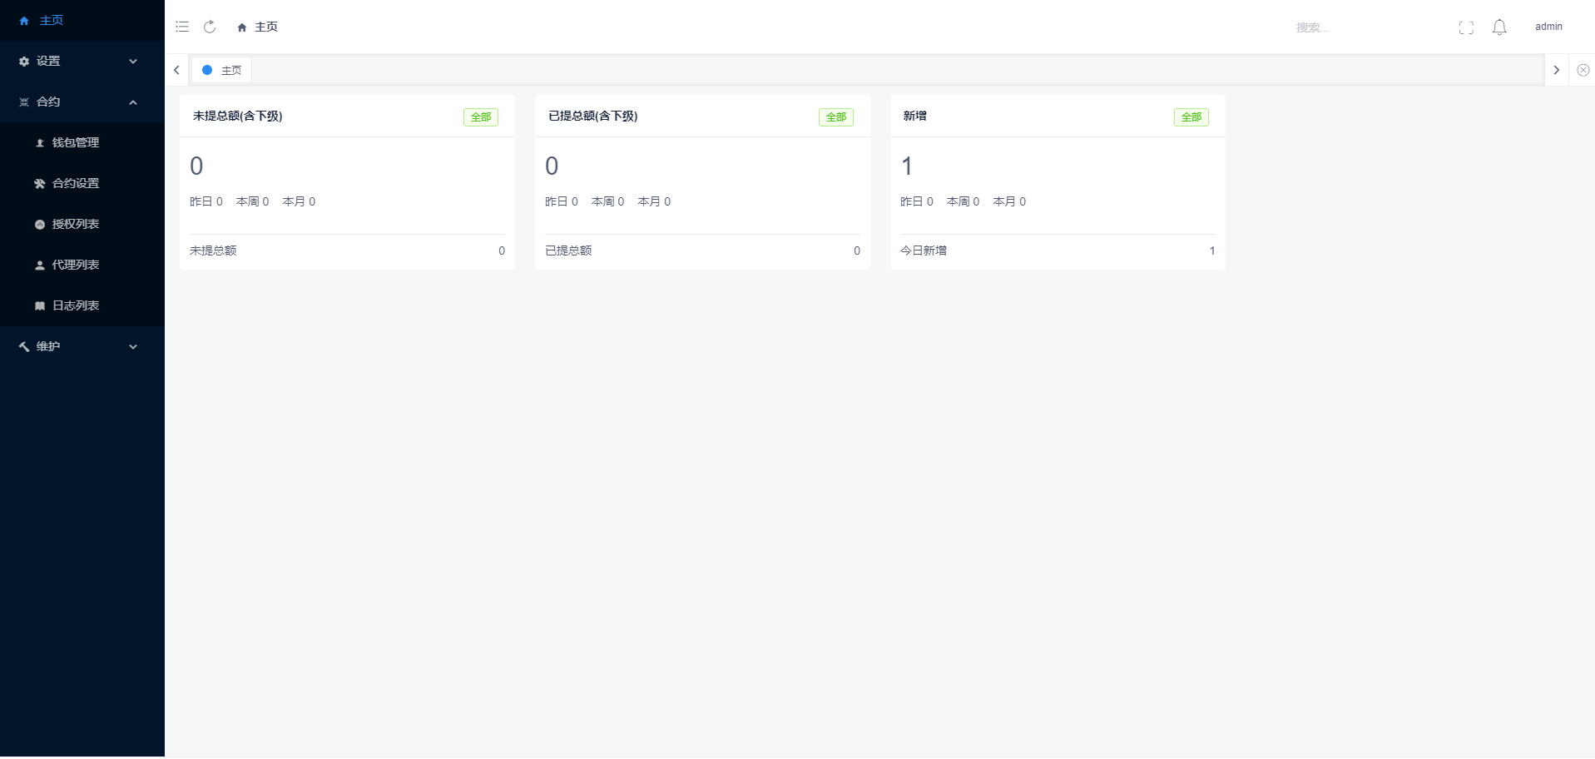
Task: Open the admin user dropdown
Action: point(1548,27)
